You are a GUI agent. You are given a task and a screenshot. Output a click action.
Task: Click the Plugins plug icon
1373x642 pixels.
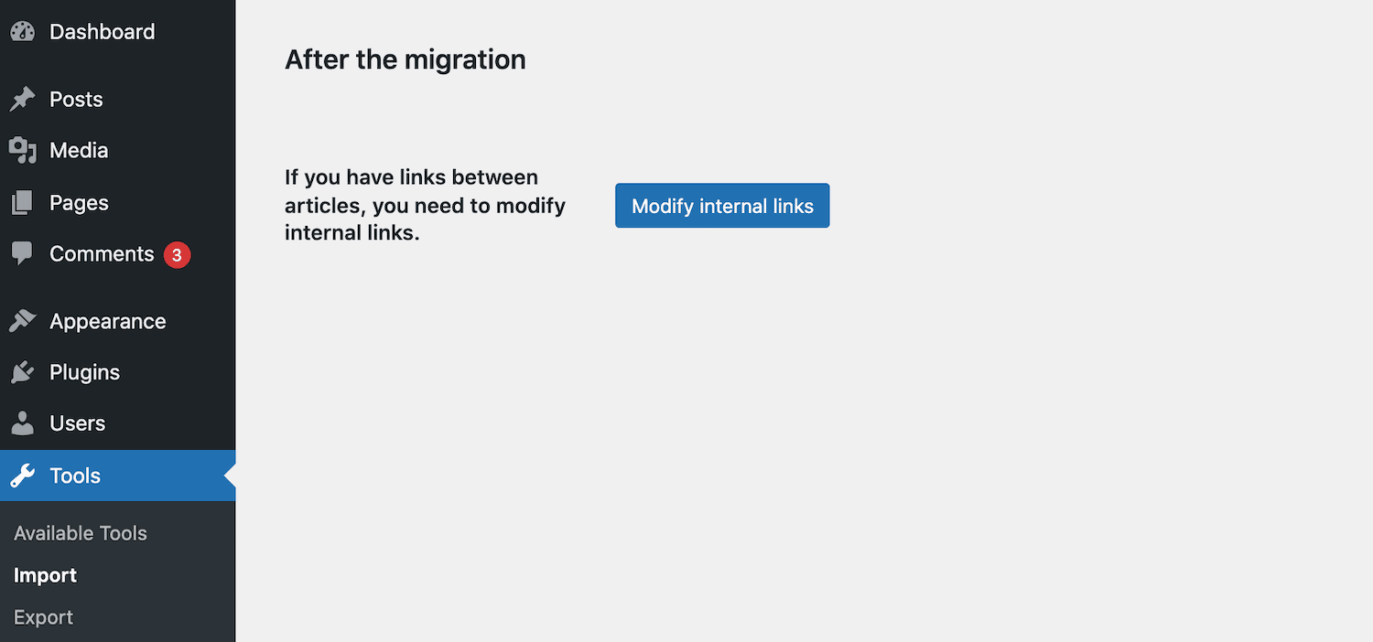[22, 373]
